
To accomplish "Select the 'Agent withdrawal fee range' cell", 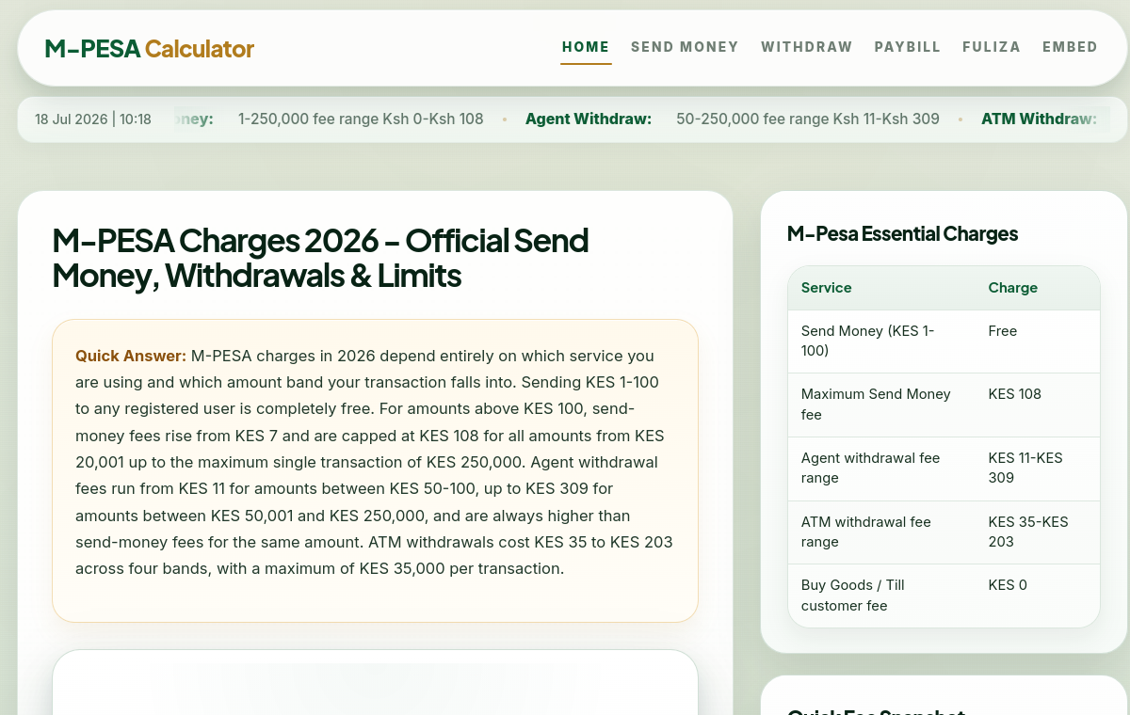I will [881, 469].
